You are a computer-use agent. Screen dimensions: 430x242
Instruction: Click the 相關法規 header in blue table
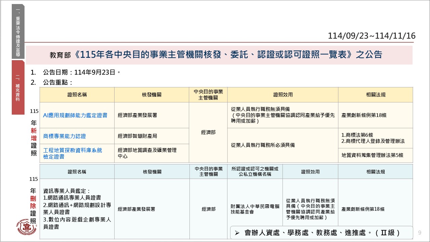point(375,171)
